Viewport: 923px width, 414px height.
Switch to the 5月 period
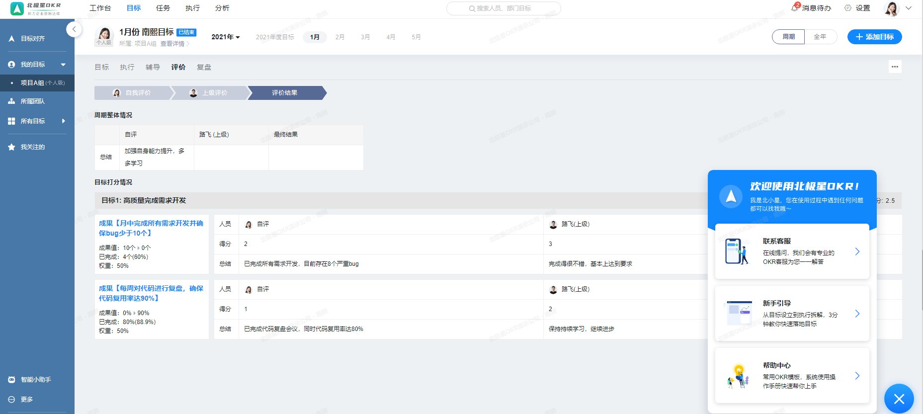pyautogui.click(x=417, y=37)
